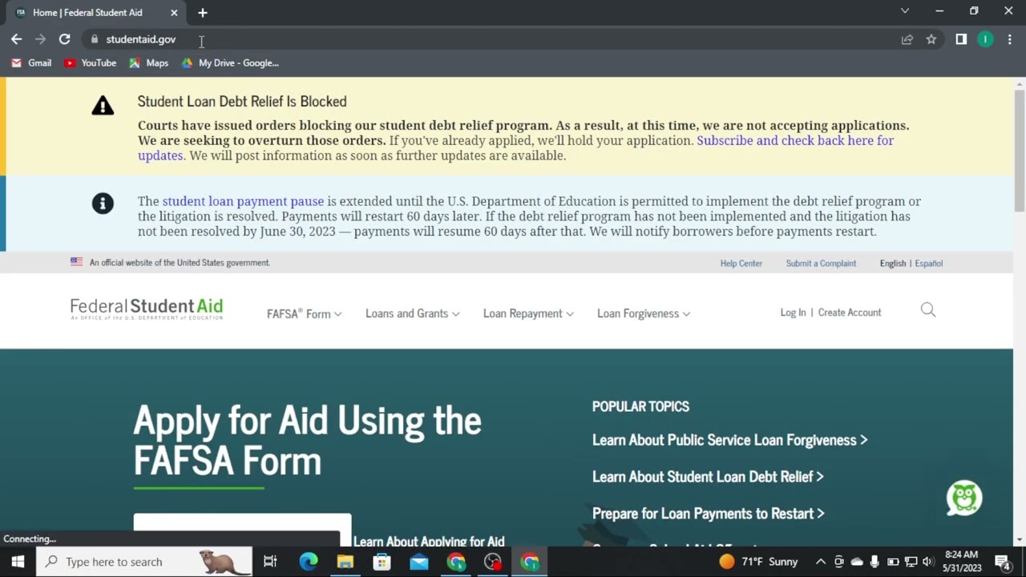Viewport: 1026px width, 577px height.
Task: Click the site search magnifier icon
Action: click(928, 310)
